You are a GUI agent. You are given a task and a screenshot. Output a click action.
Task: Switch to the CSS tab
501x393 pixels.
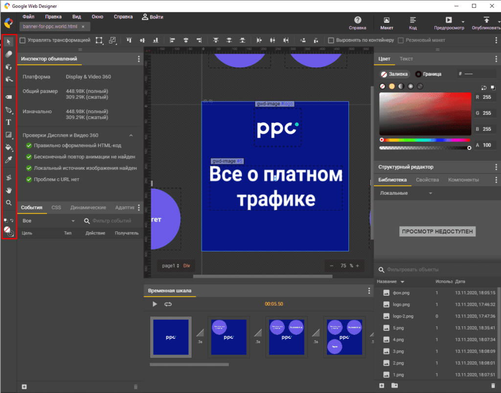pyautogui.click(x=56, y=207)
